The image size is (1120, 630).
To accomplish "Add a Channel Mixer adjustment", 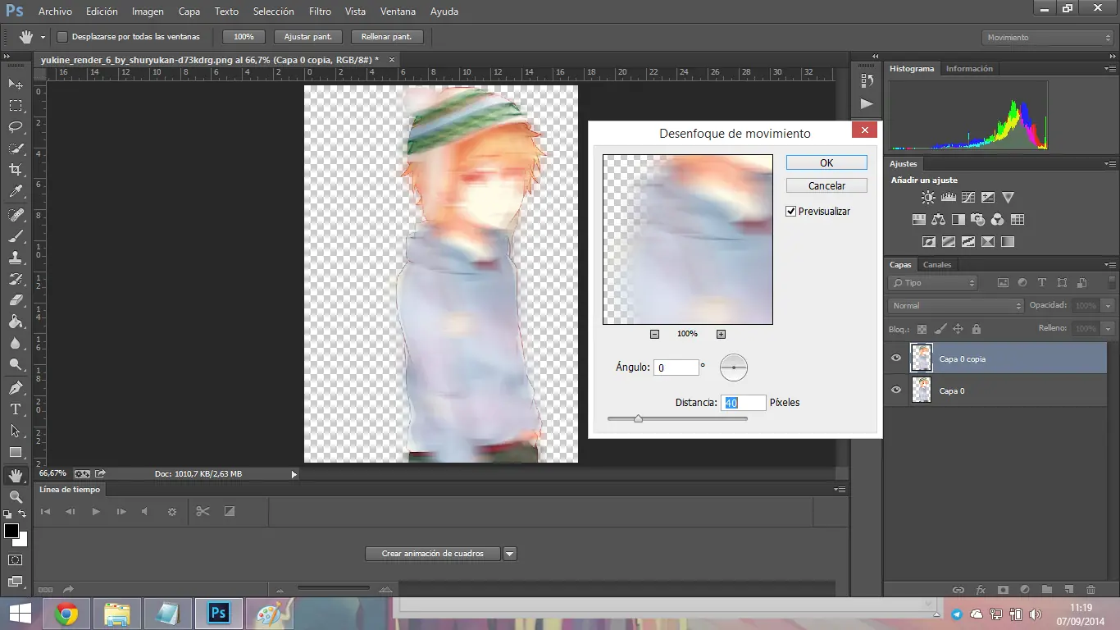I will (x=997, y=220).
